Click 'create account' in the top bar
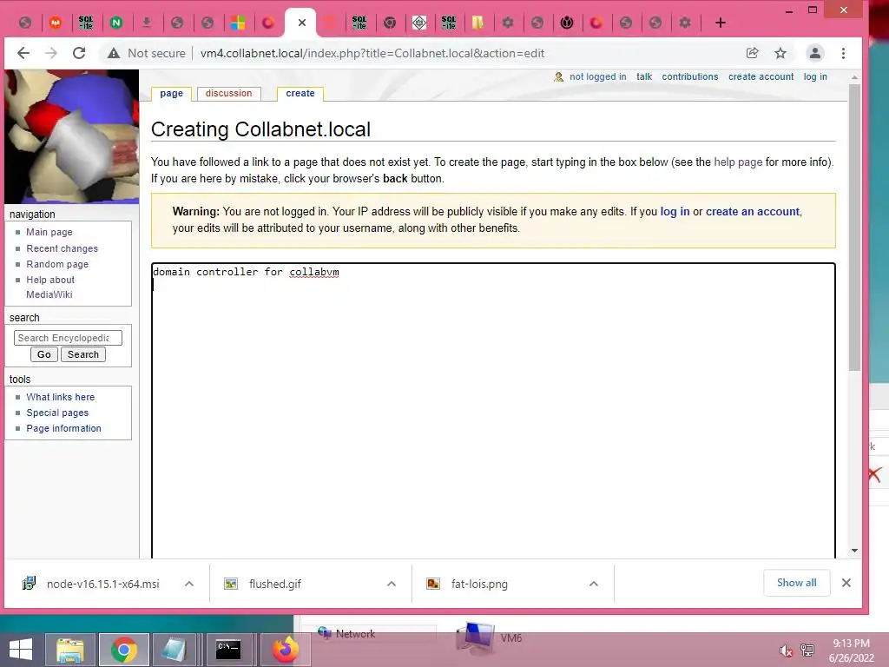 point(761,76)
